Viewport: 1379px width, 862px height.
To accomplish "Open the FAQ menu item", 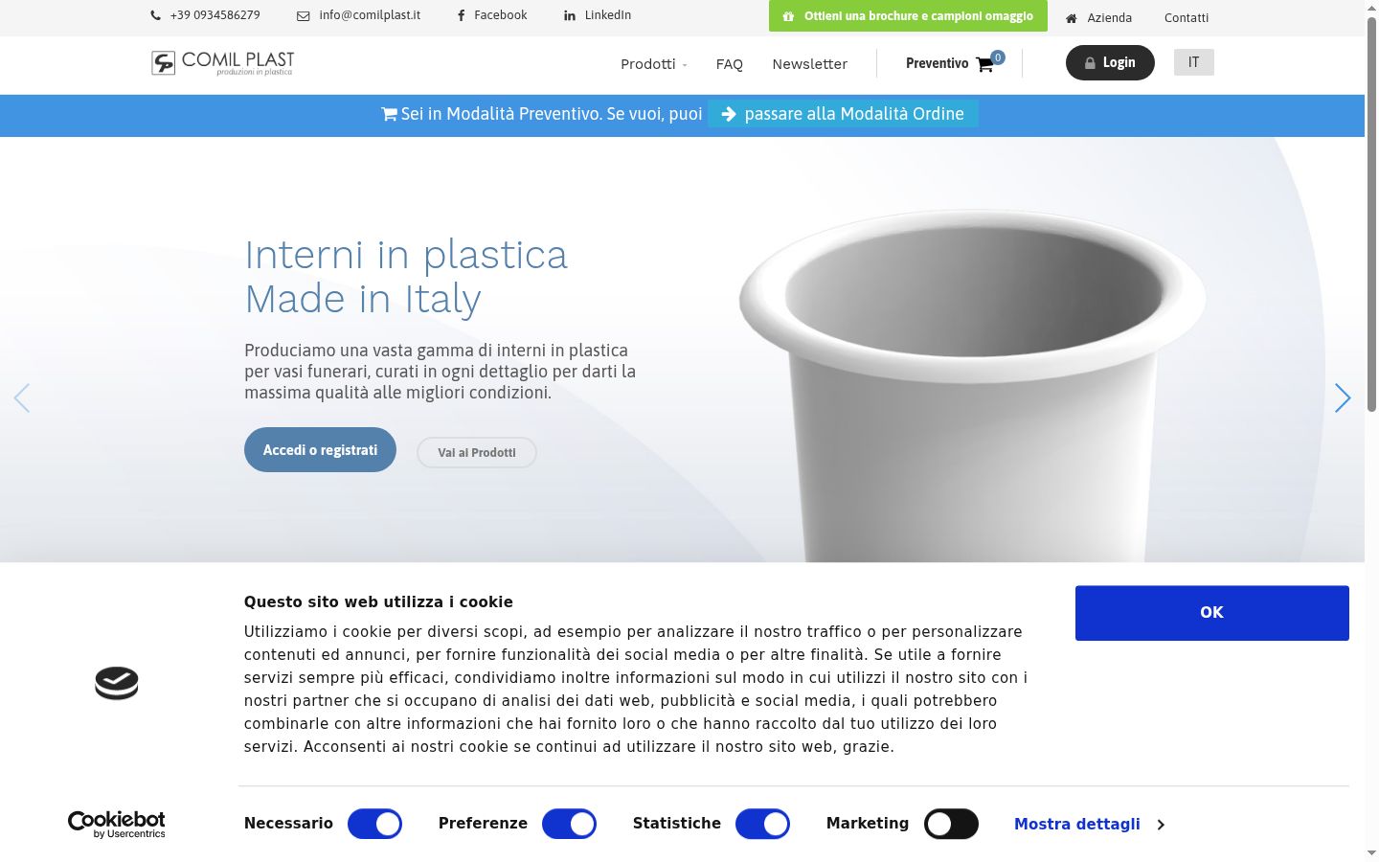I will point(730,64).
